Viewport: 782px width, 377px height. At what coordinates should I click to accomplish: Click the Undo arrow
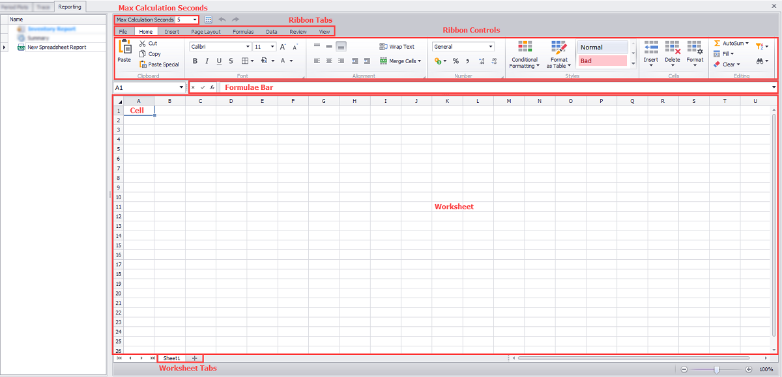[222, 20]
